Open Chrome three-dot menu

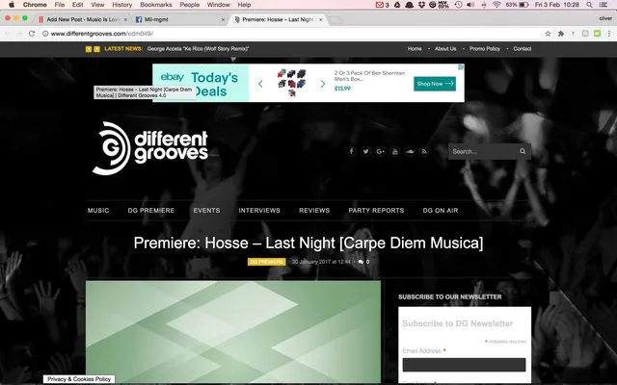[x=609, y=34]
